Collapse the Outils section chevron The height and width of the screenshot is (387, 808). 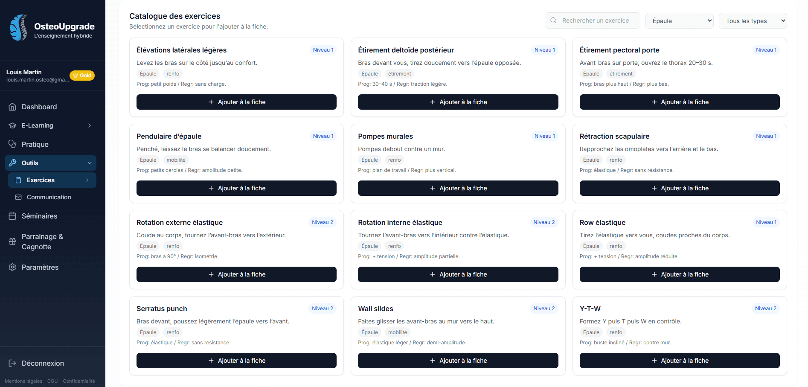click(89, 163)
